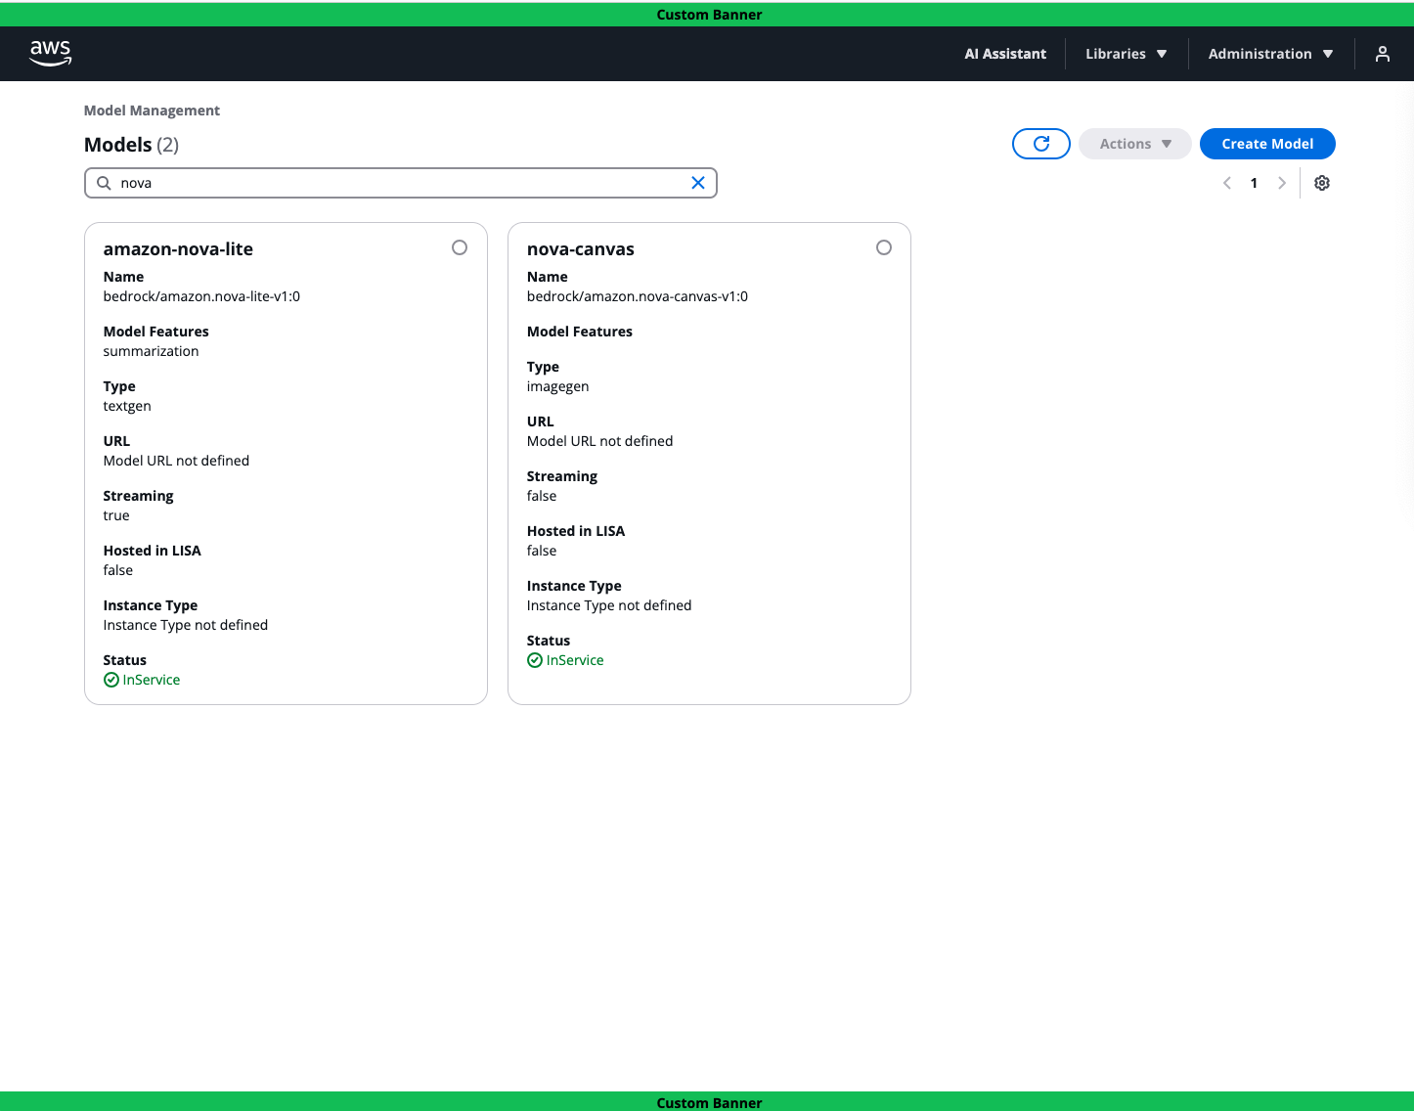Click the search magnifier icon
Image resolution: width=1414 pixels, height=1111 pixels.
[104, 183]
